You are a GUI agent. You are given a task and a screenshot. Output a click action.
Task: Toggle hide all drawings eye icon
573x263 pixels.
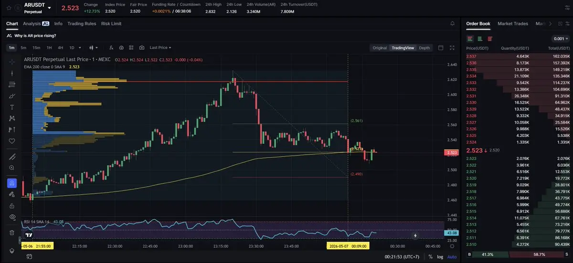coord(12,217)
